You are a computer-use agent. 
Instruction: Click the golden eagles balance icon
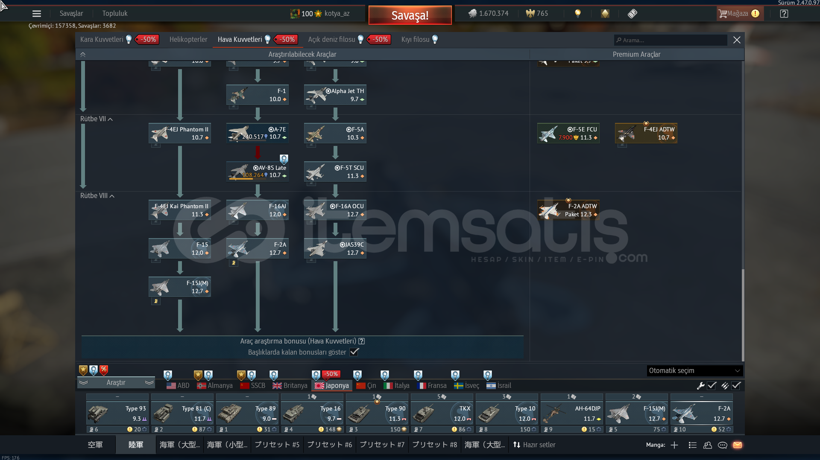click(x=530, y=14)
